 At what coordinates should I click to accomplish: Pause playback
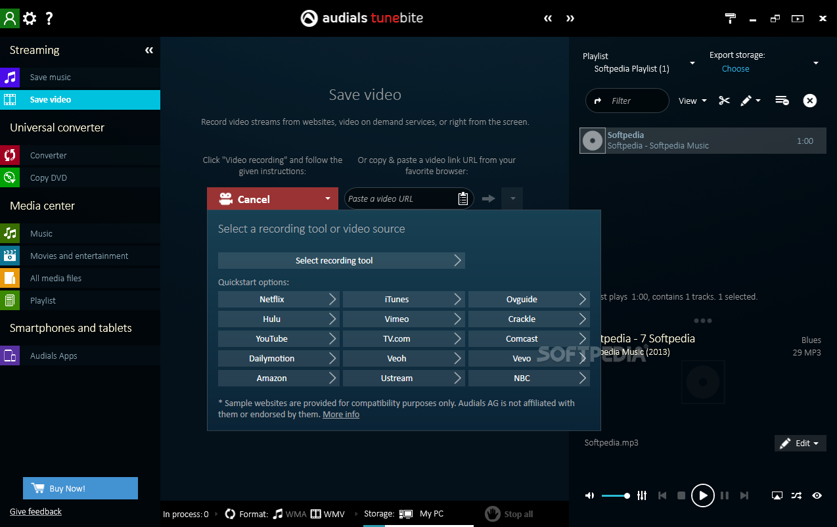[725, 495]
